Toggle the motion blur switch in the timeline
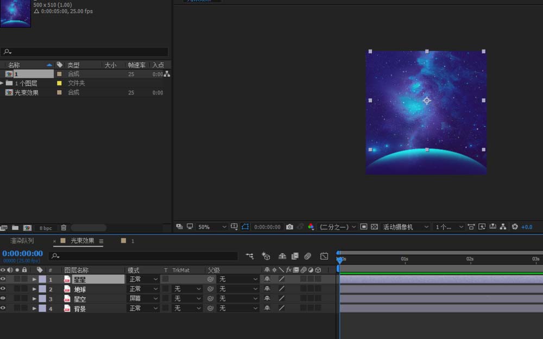543x339 pixels. tap(307, 256)
